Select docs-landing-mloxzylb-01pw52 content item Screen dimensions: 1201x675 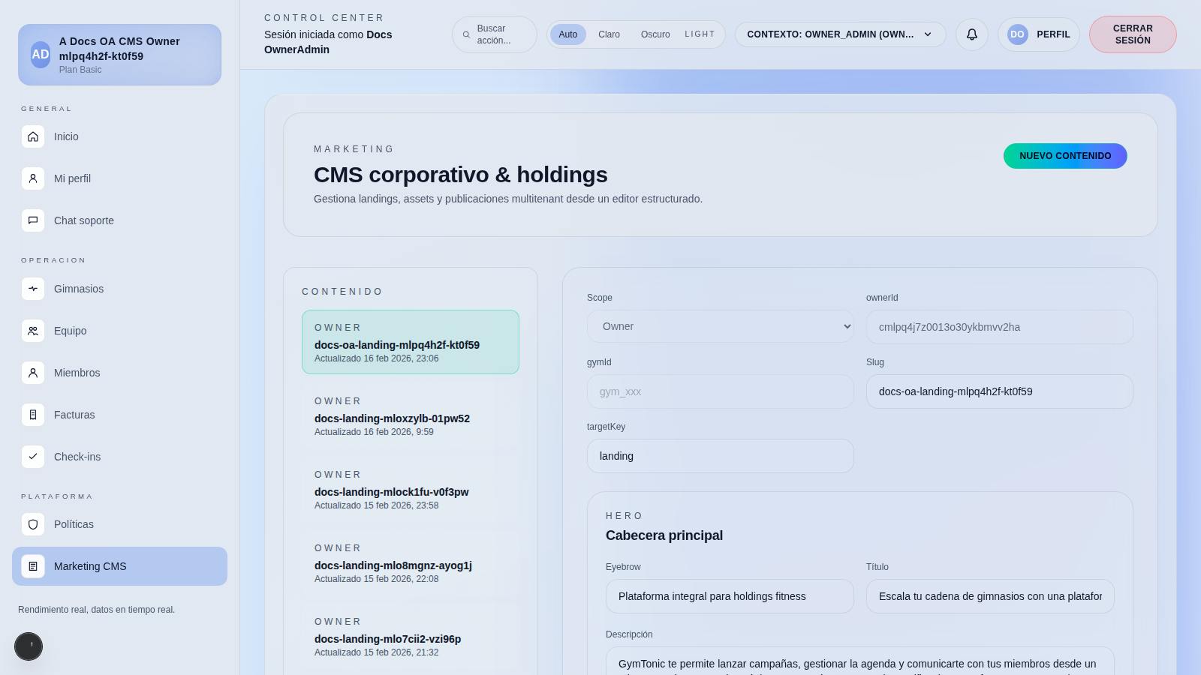410,417
